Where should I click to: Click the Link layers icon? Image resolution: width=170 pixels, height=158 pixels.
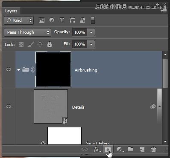(x=85, y=149)
